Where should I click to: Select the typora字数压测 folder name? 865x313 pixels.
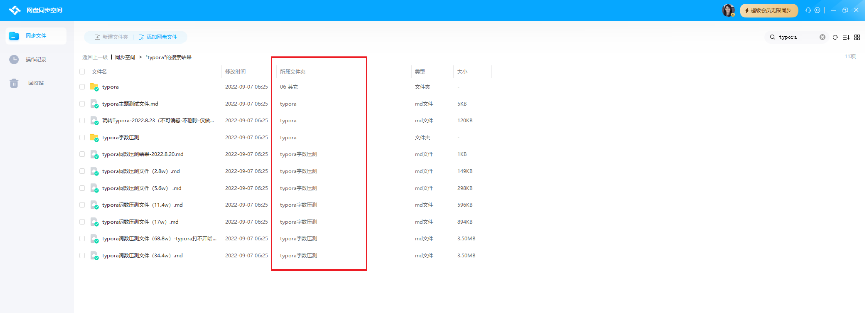[121, 137]
